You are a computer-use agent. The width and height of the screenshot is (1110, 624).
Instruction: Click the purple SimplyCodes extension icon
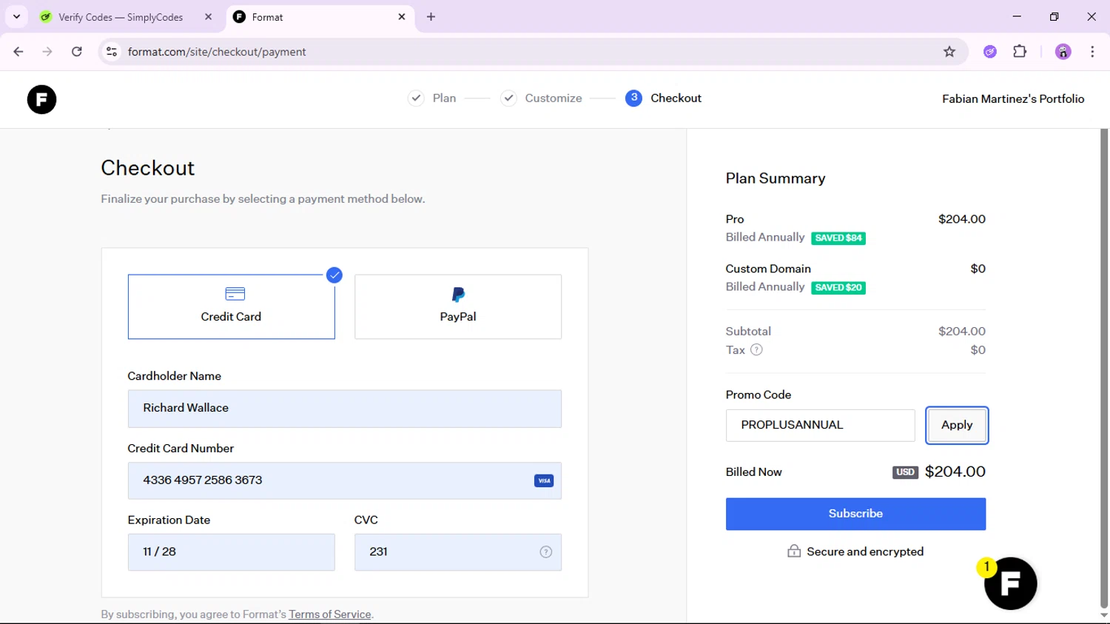click(x=990, y=52)
